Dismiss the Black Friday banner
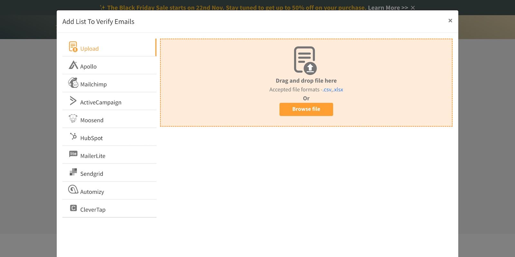Image resolution: width=515 pixels, height=257 pixels. pos(413,8)
